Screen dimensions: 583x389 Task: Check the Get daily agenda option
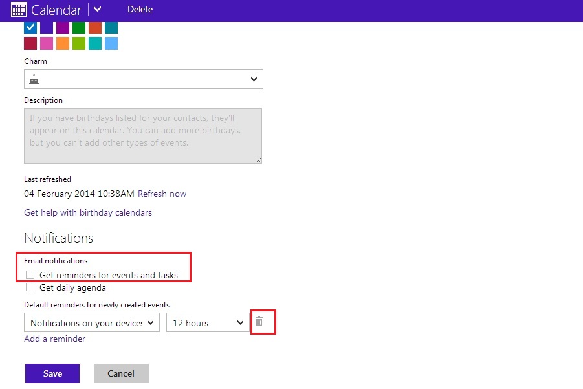tap(30, 287)
